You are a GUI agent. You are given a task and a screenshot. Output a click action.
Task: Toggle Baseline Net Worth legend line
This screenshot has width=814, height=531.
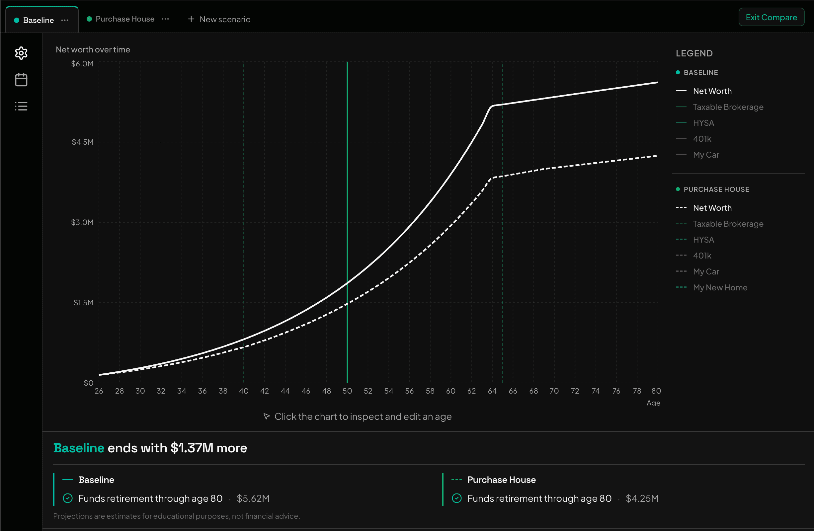(704, 91)
